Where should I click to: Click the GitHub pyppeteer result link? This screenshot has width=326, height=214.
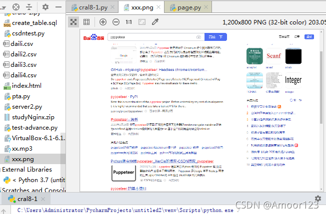[159, 70]
